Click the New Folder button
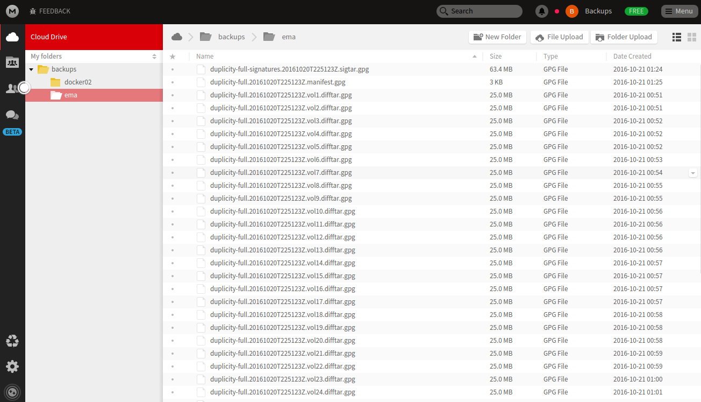Viewport: 701px width, 402px height. pyautogui.click(x=497, y=37)
